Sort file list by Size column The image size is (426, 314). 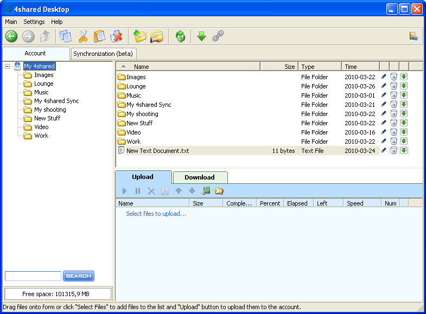(x=279, y=67)
